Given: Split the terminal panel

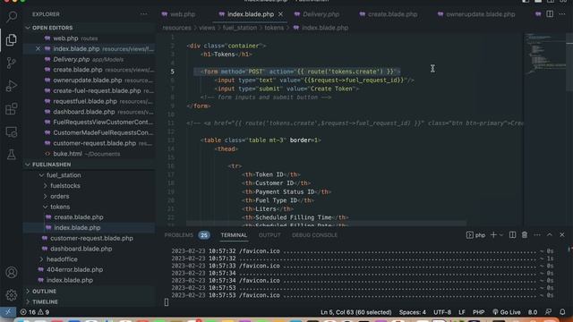Looking at the screenshot, I should [x=512, y=235].
